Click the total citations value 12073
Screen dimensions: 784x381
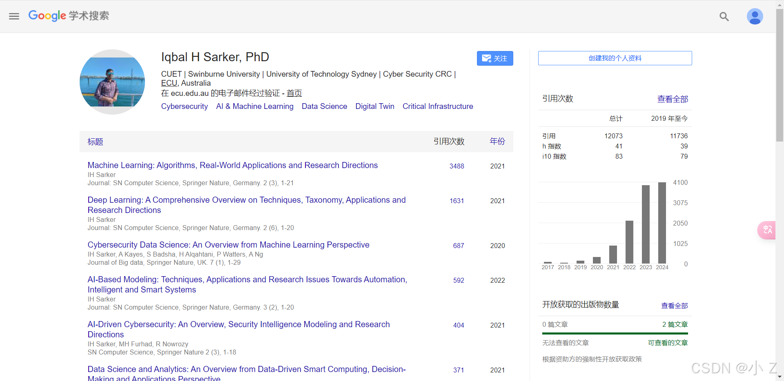coord(613,136)
